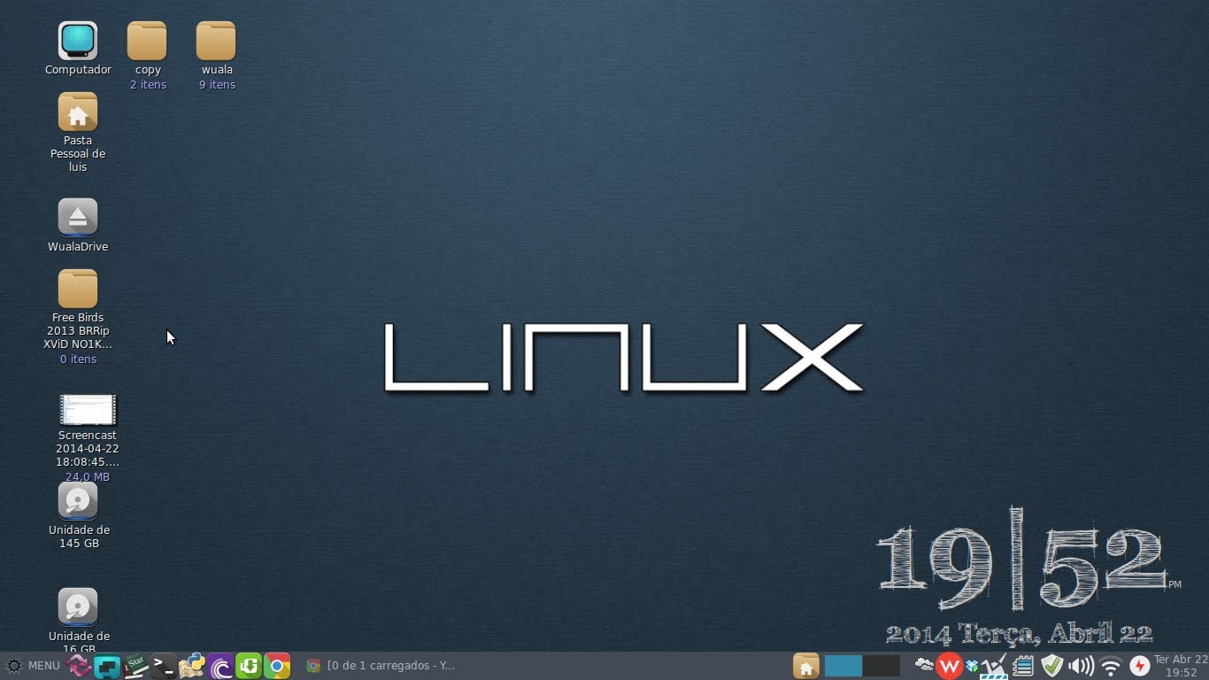Open the volume speaker tray icon
Image resolution: width=1209 pixels, height=680 pixels.
tap(1081, 666)
